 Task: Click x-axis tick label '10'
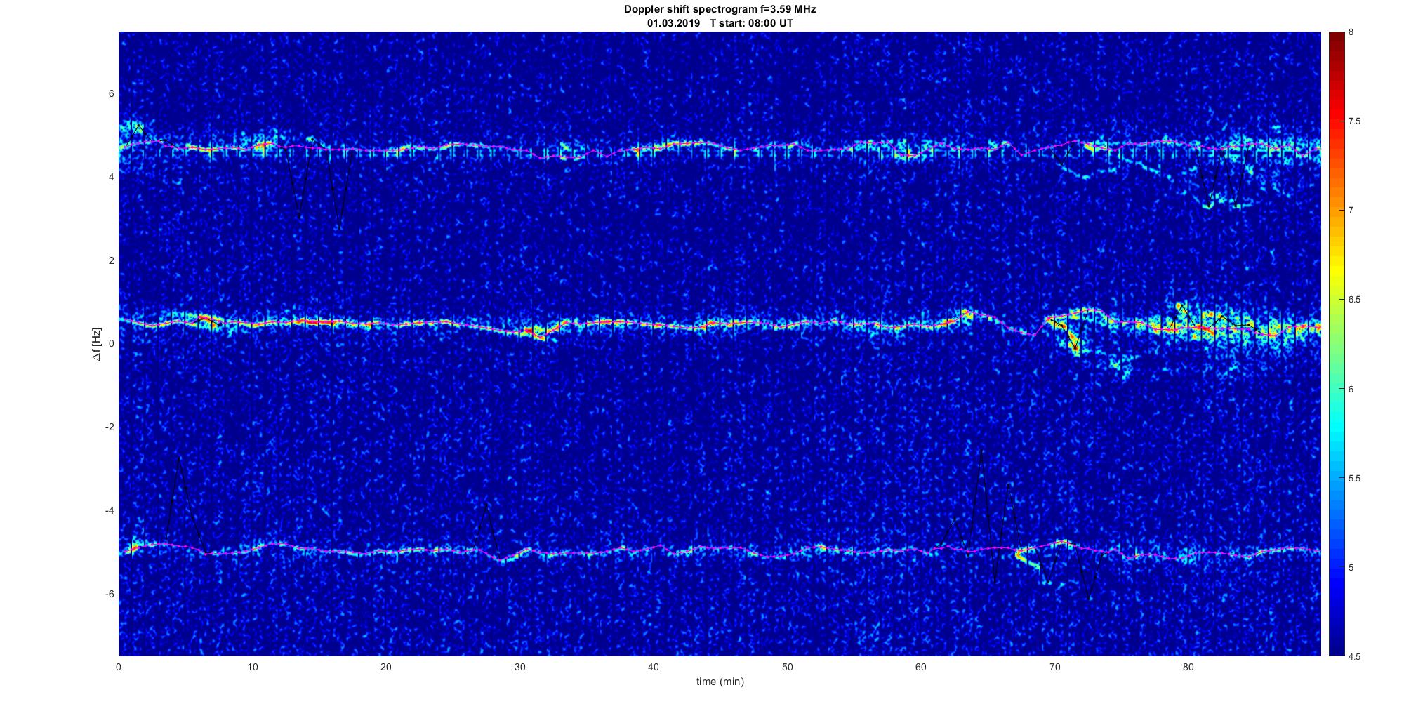pyautogui.click(x=253, y=667)
